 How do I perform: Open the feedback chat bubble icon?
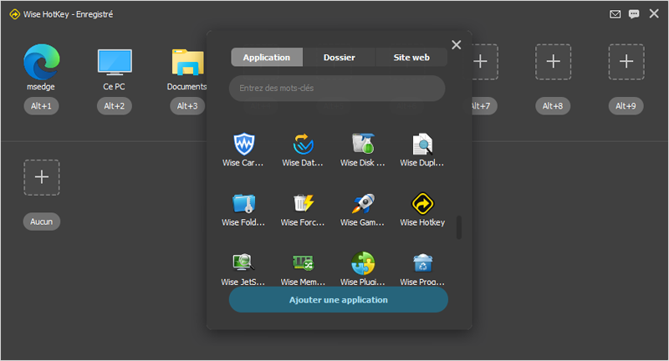pyautogui.click(x=634, y=14)
